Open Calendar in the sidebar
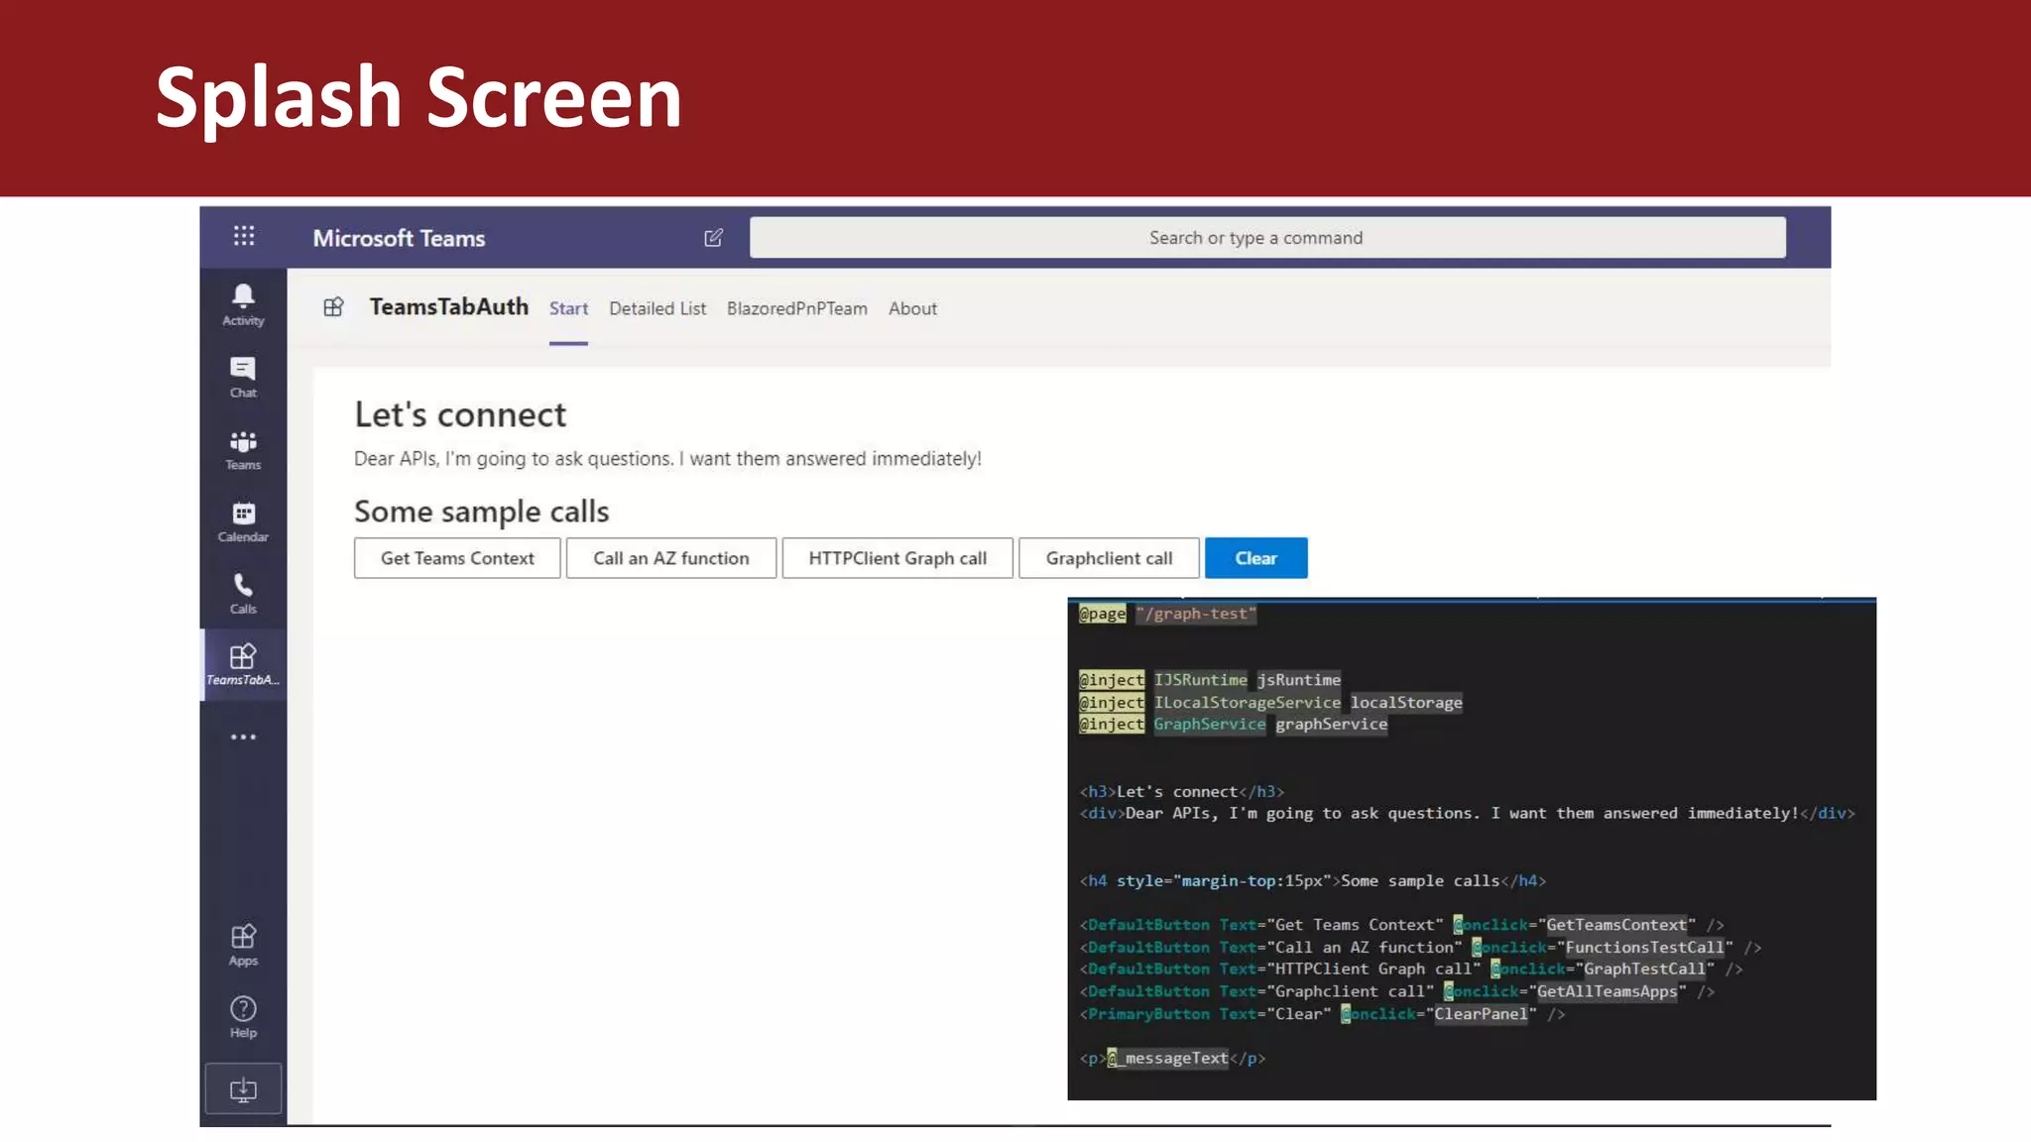 click(x=243, y=521)
